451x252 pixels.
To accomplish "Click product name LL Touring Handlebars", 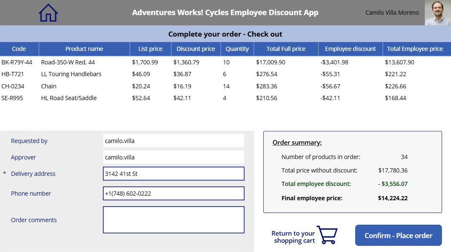I will tap(71, 74).
